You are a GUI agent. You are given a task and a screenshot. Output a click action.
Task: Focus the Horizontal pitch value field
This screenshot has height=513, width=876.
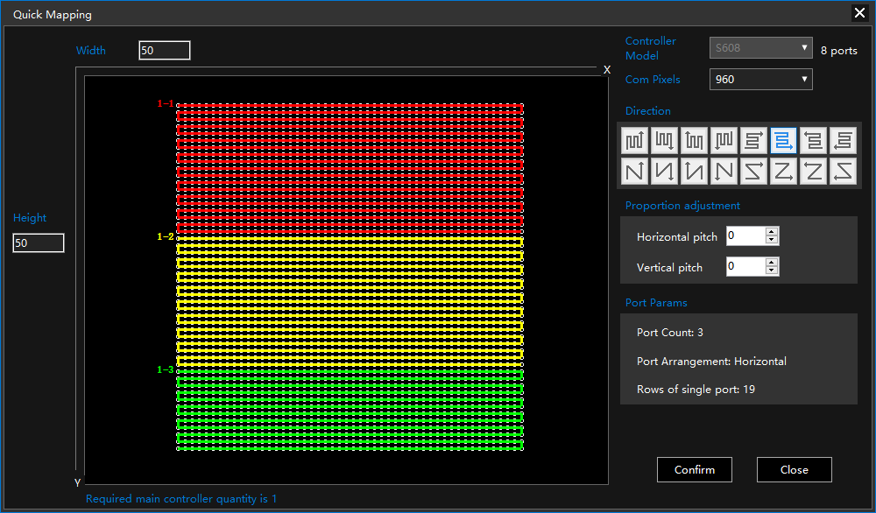tap(745, 236)
